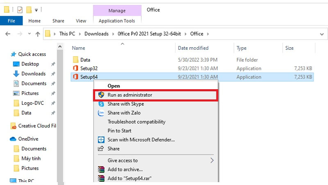The image size is (328, 185).
Task: Select Run as administrator
Action: pos(130,95)
